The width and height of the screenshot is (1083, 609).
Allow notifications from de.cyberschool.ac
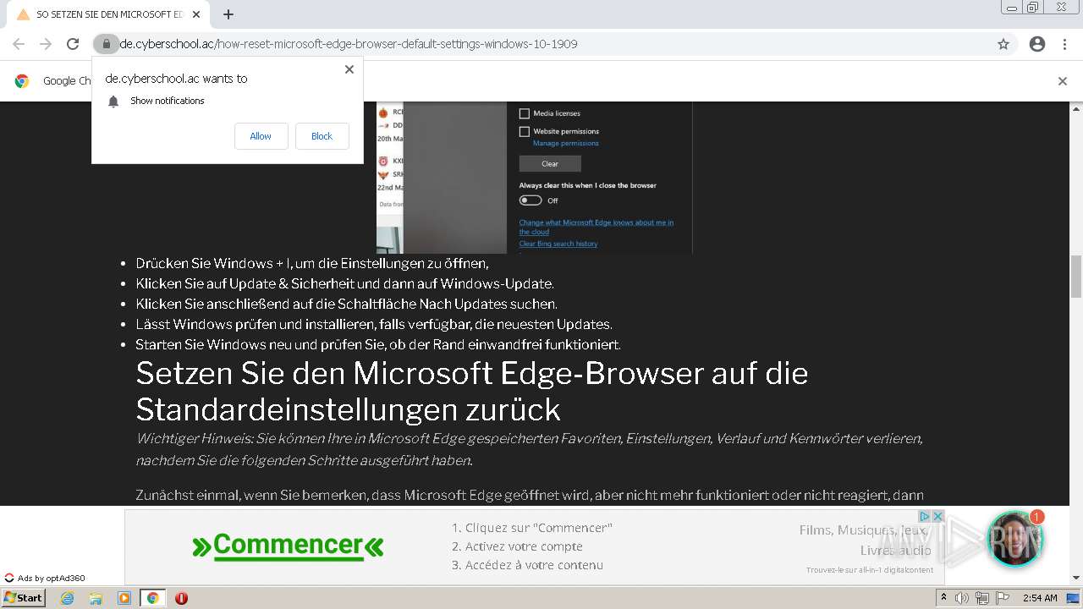261,136
